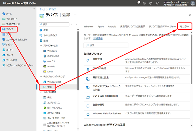The width and height of the screenshot is (196, 131).
Task: Open エンドポイント セキュリティ in navigation
Action: (x=15, y=40)
